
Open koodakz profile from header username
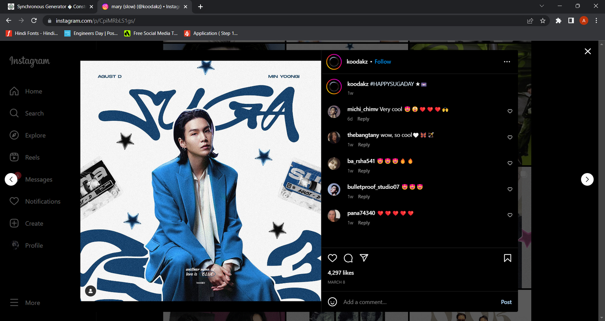(x=357, y=62)
